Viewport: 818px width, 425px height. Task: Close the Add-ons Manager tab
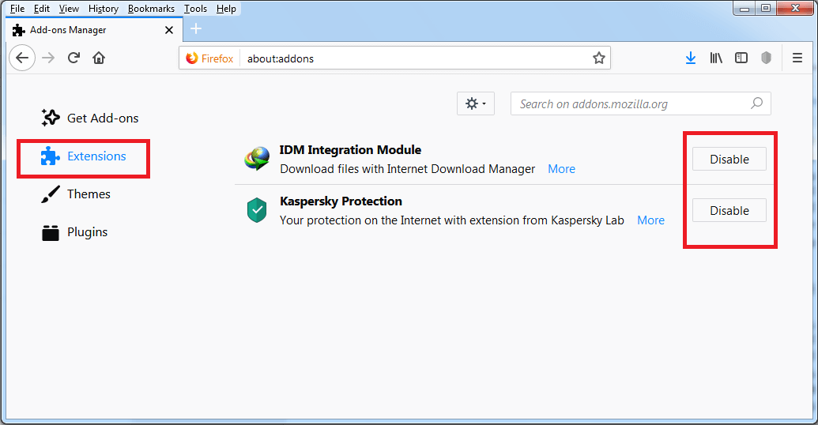(x=169, y=30)
